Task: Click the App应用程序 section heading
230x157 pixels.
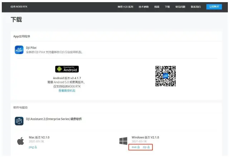Action: 22,36
